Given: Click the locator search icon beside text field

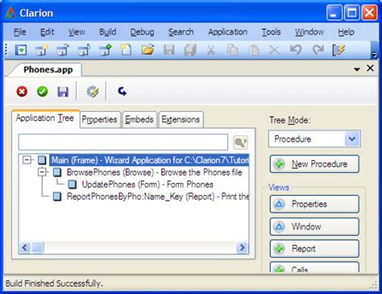Looking at the screenshot, I should 240,143.
